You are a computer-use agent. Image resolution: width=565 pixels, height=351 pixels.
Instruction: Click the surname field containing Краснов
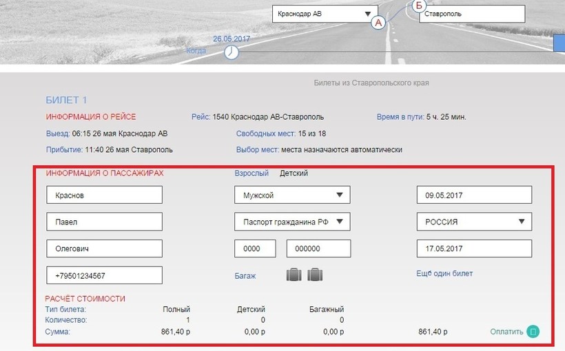point(104,195)
